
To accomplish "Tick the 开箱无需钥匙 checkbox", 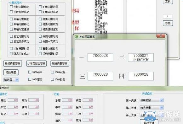I will pyautogui.click(x=11, y=19).
